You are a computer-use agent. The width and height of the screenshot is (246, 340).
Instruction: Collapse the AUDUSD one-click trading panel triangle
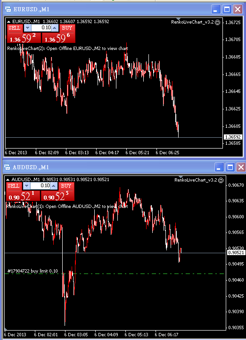coord(8,180)
